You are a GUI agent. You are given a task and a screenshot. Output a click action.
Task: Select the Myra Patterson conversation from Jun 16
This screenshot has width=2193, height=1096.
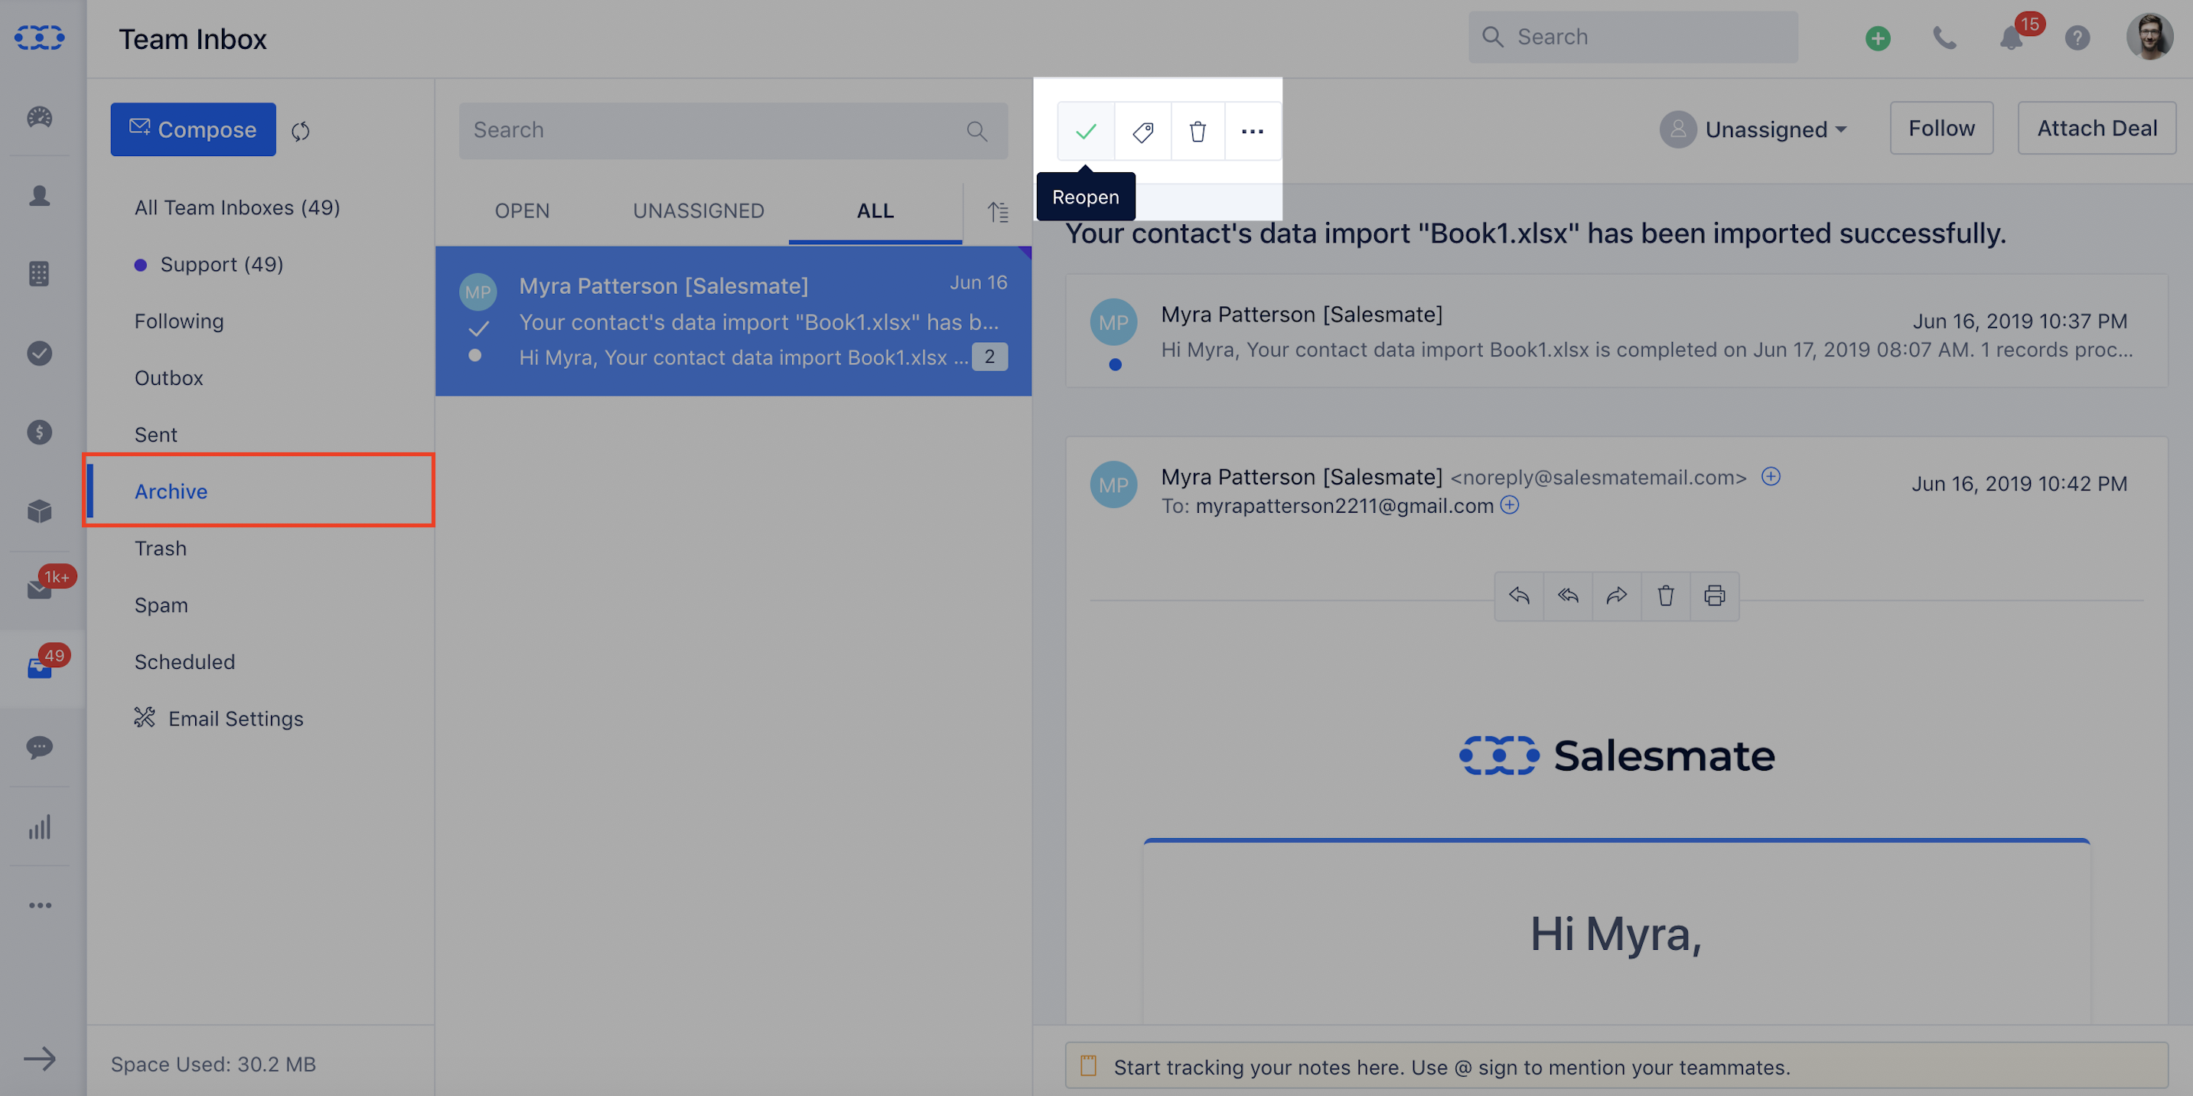click(x=733, y=321)
